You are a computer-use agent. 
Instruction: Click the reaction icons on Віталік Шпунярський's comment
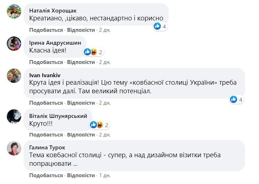tap(96, 125)
